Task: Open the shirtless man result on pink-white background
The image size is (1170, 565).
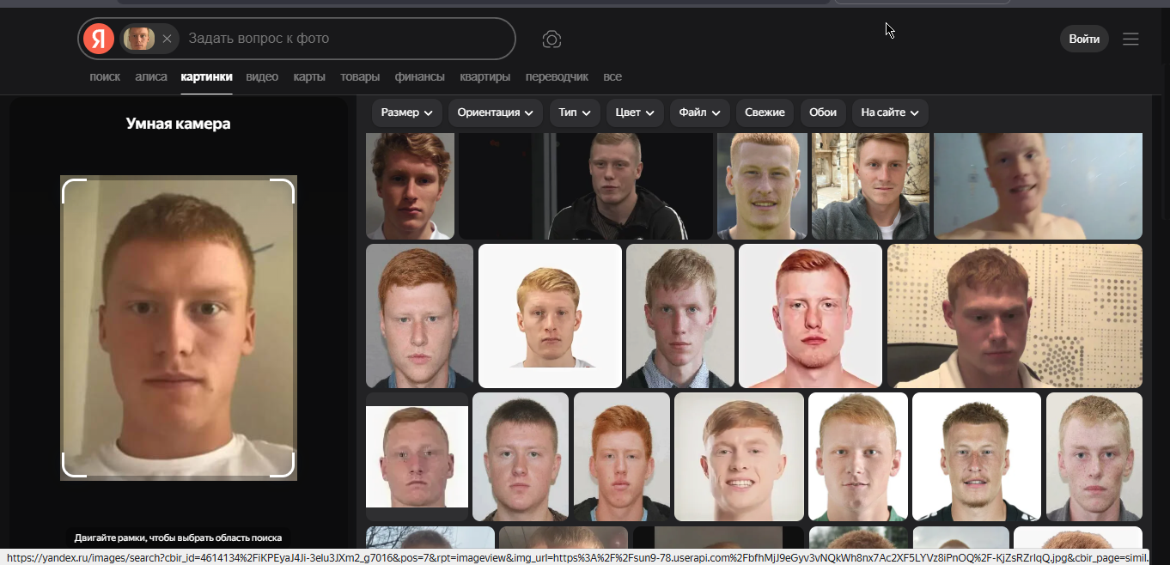Action: point(810,316)
